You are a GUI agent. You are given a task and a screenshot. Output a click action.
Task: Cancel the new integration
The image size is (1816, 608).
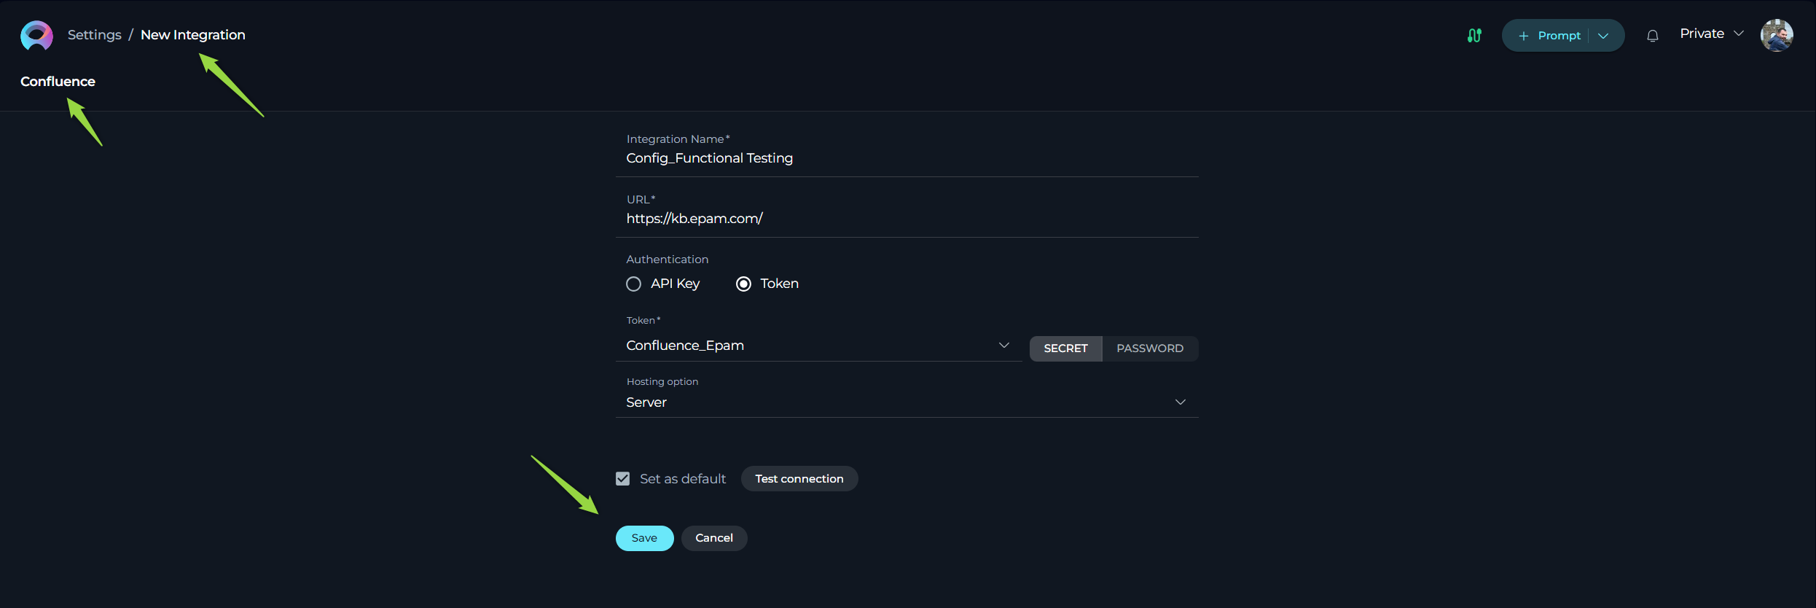click(x=714, y=538)
